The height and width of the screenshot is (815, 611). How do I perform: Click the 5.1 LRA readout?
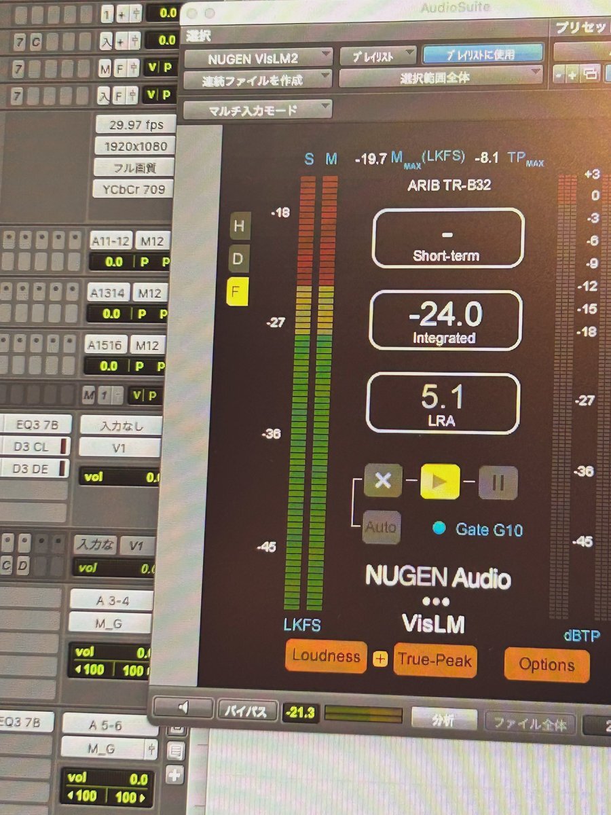443,404
